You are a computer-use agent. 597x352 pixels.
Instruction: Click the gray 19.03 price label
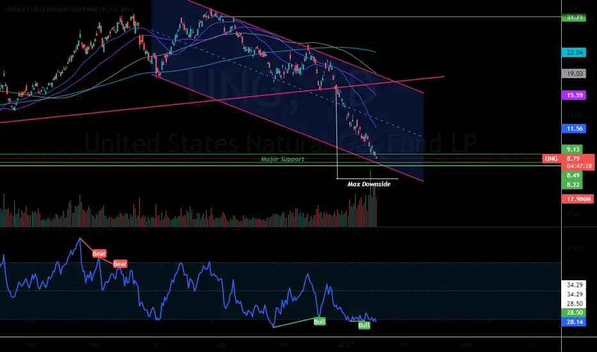click(574, 74)
